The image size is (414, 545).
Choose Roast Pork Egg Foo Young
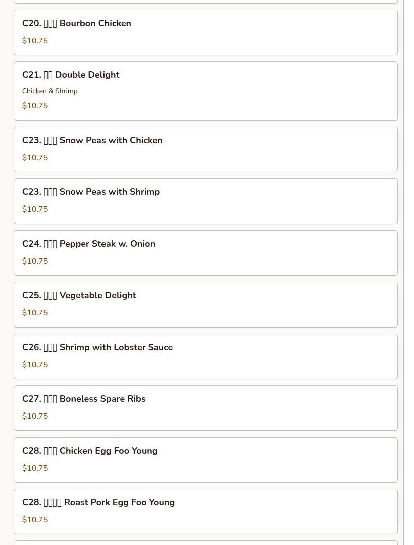(205, 512)
